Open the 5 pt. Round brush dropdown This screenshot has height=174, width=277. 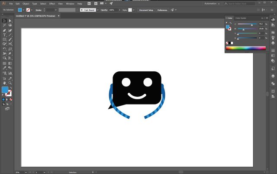[98, 10]
